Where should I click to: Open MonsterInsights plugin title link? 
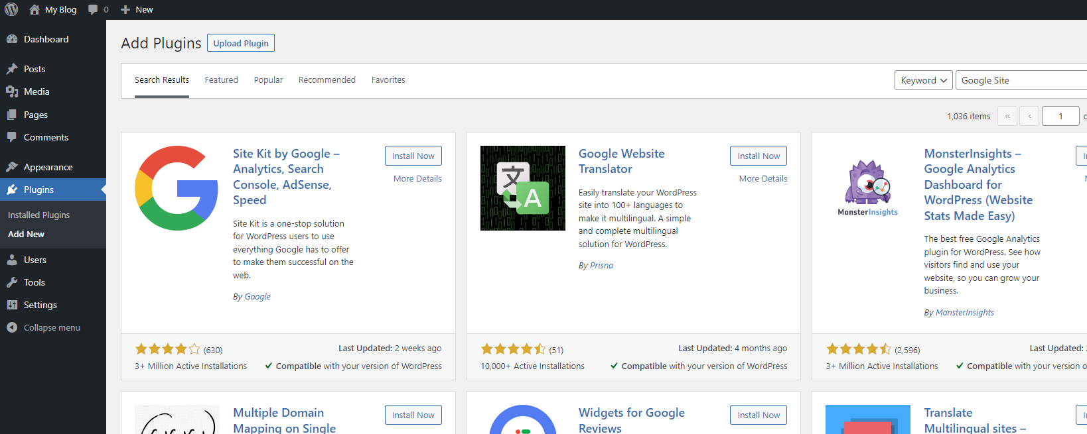(x=978, y=184)
